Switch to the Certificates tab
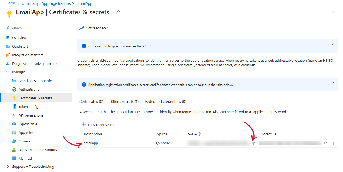Screen dimensions: 343x172 click(91, 101)
